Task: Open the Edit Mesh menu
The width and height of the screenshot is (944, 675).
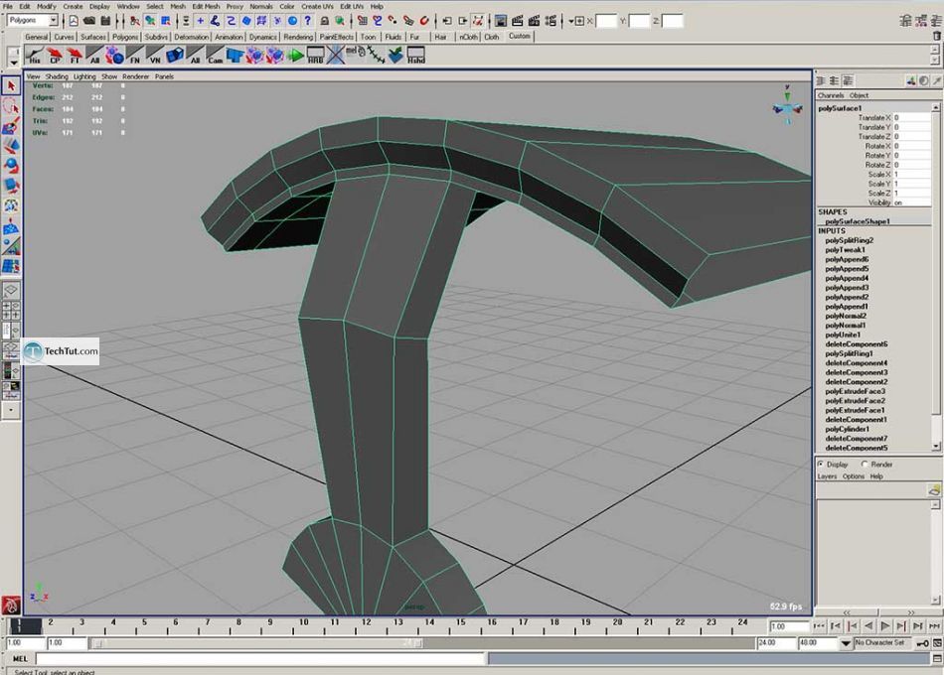Action: coord(206,6)
